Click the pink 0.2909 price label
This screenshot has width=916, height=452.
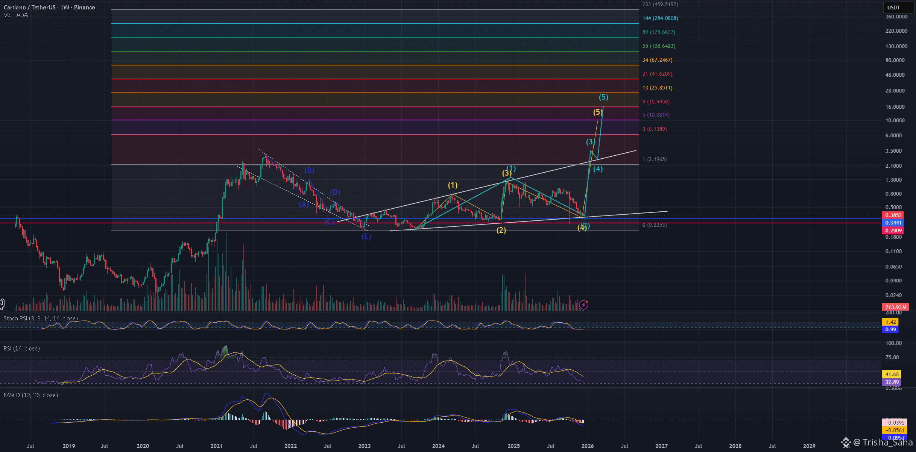[x=893, y=231]
